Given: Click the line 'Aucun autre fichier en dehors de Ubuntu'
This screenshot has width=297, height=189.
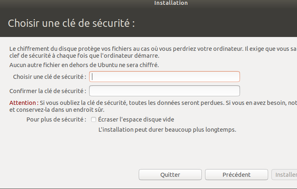Looking at the screenshot, I should (84, 65).
